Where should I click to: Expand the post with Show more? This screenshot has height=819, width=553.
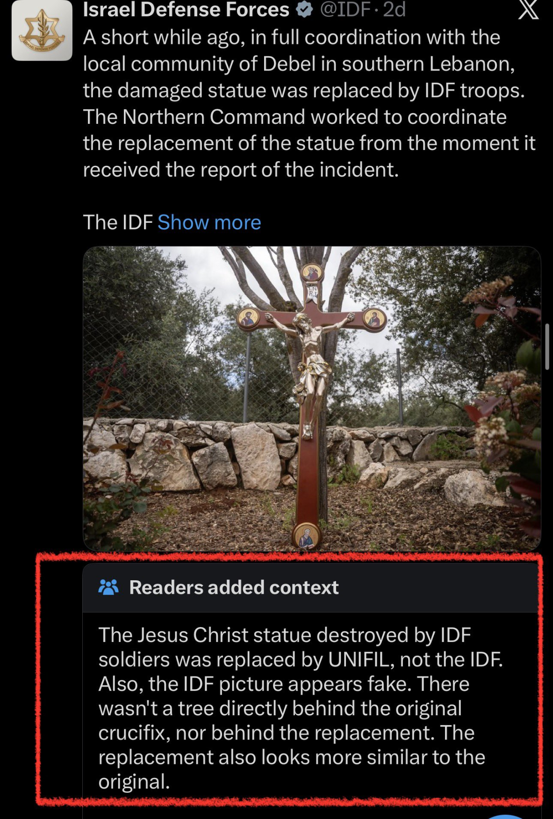(x=209, y=222)
